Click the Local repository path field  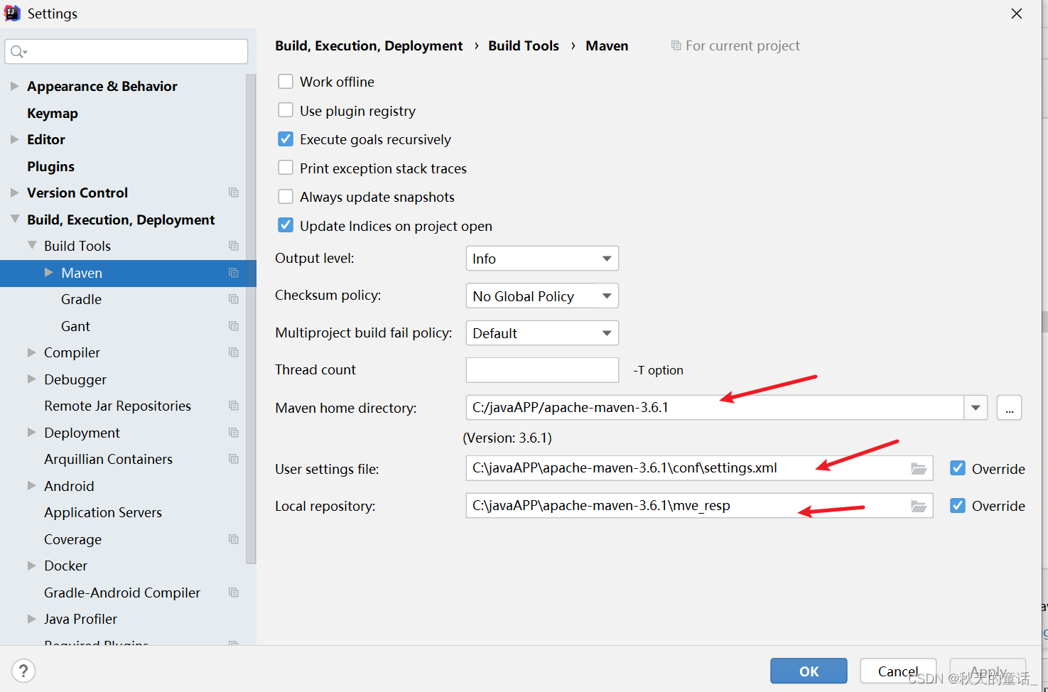[x=699, y=505]
